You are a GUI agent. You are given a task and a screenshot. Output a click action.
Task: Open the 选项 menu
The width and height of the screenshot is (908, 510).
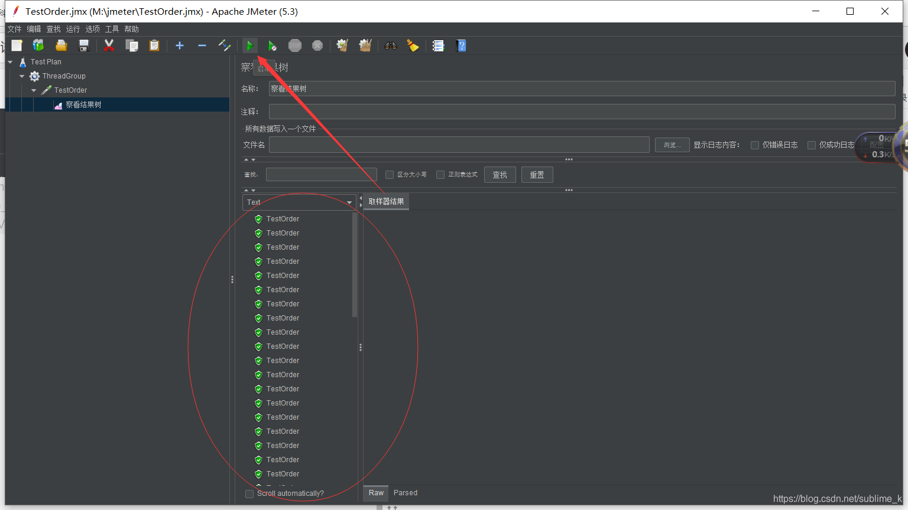tap(93, 29)
